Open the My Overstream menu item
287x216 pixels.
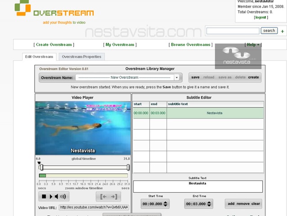coord(120,45)
